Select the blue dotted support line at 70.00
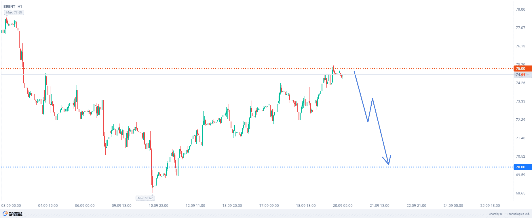Screen dimensions: 532x218 click(x=259, y=167)
